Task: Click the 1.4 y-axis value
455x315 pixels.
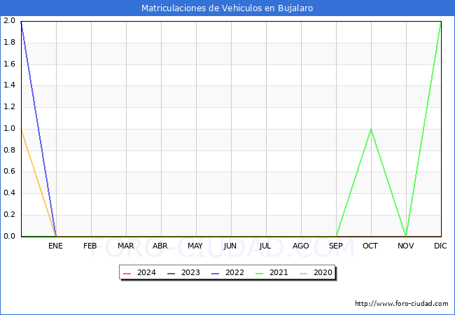Action: click(x=9, y=85)
